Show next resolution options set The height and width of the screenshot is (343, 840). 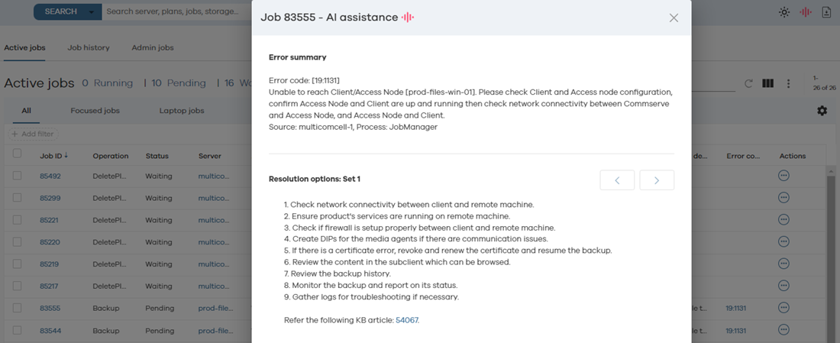tap(657, 180)
